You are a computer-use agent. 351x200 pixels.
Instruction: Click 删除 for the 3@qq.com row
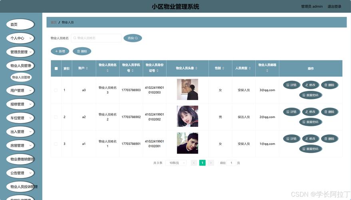[329, 85]
